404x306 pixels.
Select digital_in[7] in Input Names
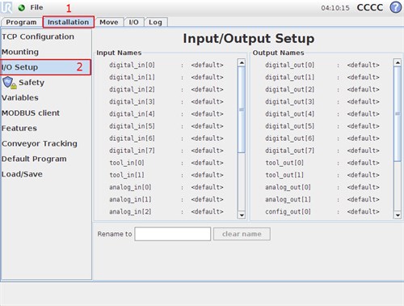(132, 151)
